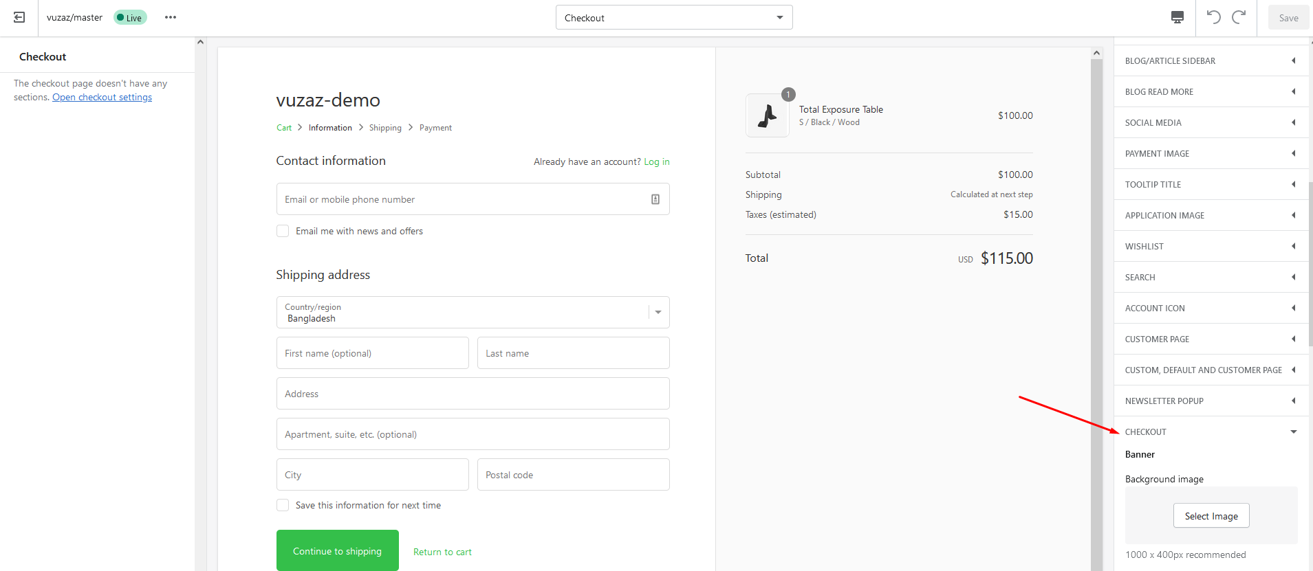Open the three-dot theme actions menu
The image size is (1313, 571).
(x=171, y=18)
